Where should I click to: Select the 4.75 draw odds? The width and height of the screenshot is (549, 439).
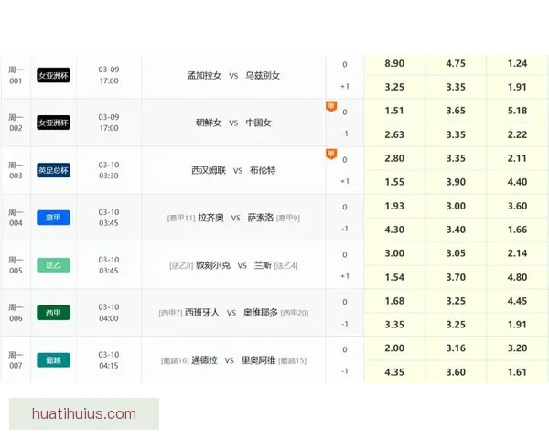[456, 63]
